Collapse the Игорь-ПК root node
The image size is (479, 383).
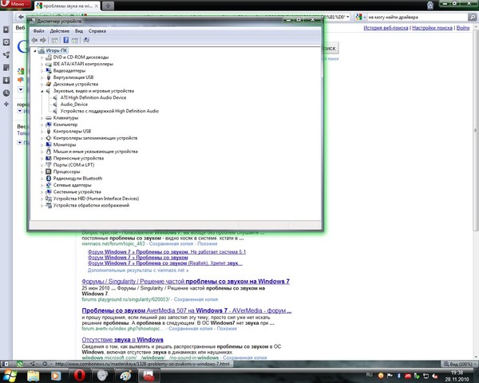click(35, 51)
